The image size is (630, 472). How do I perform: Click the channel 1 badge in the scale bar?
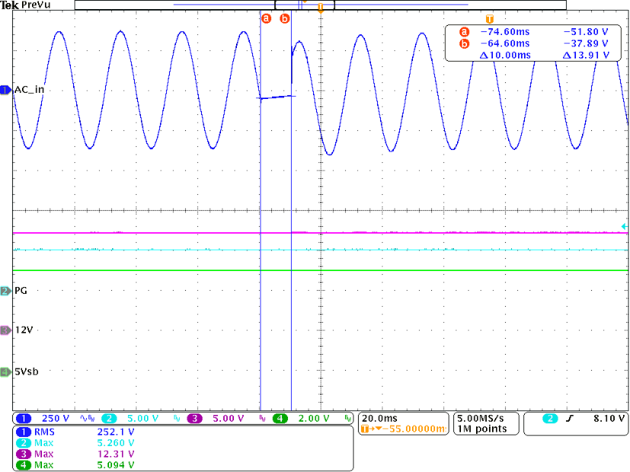23,419
